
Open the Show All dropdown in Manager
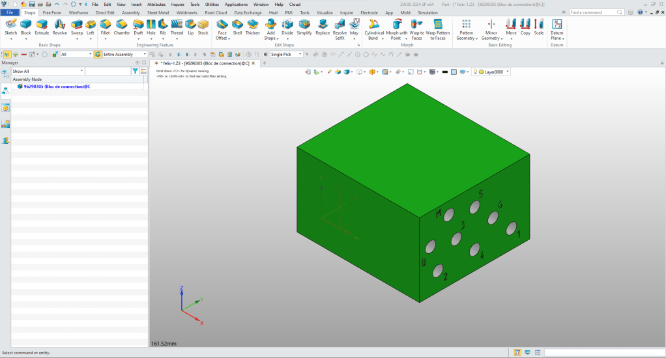pyautogui.click(x=81, y=71)
